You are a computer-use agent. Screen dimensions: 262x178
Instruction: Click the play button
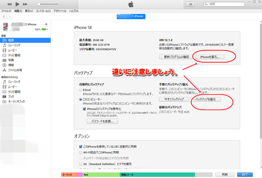pyautogui.click(x=17, y=4)
